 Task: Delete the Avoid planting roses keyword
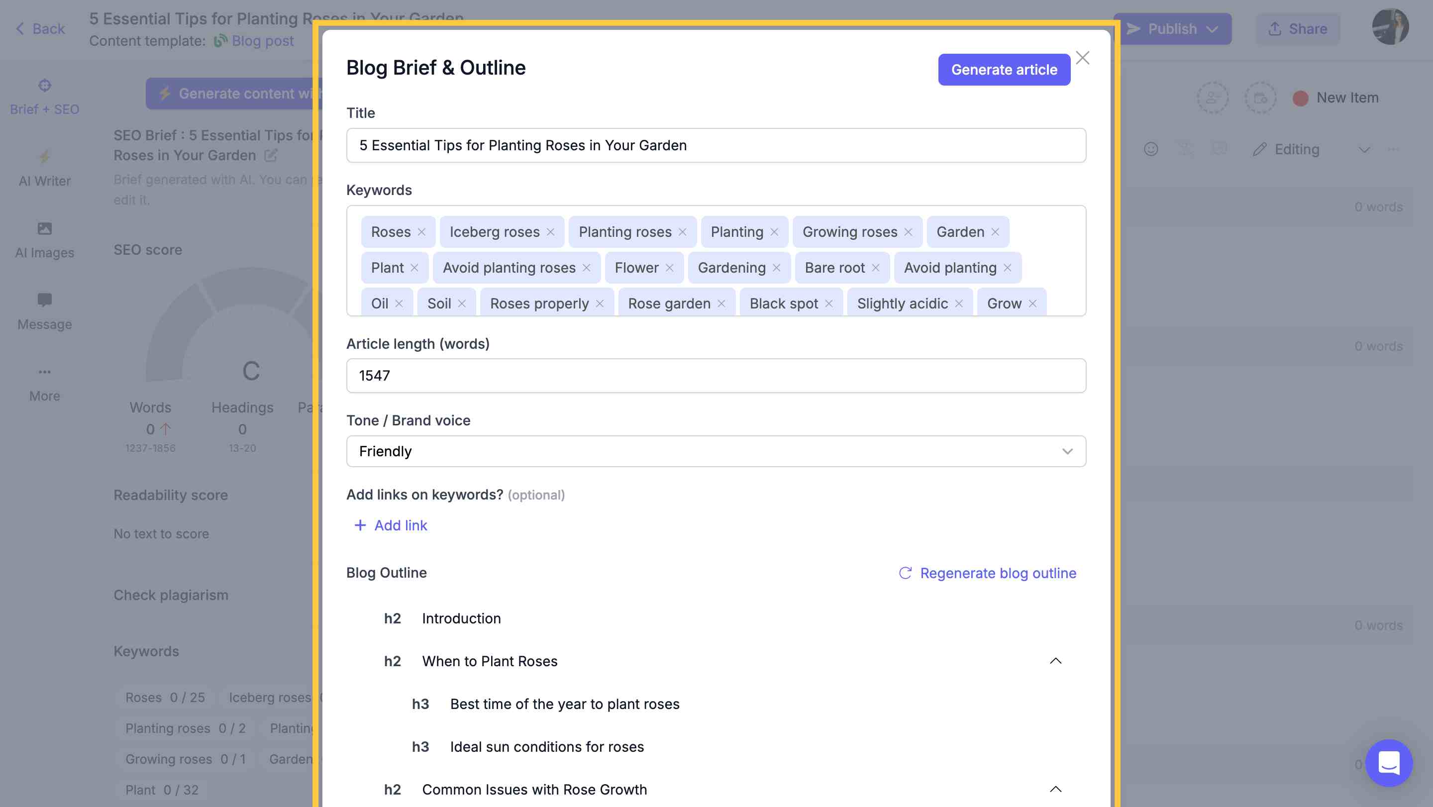(x=586, y=268)
